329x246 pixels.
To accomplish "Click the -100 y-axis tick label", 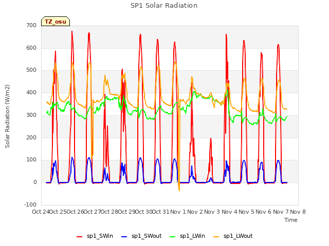I will [30, 204].
